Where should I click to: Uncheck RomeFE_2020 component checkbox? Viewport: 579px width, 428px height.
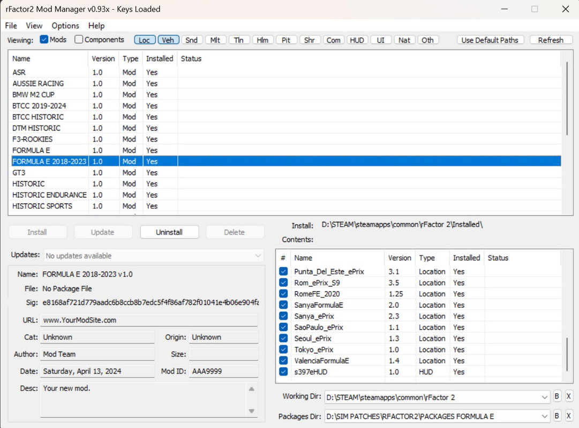point(283,294)
